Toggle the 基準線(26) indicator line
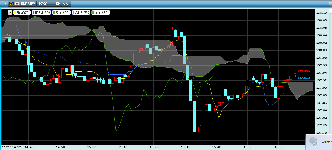The height and width of the screenshot is (150, 332). (41, 12)
